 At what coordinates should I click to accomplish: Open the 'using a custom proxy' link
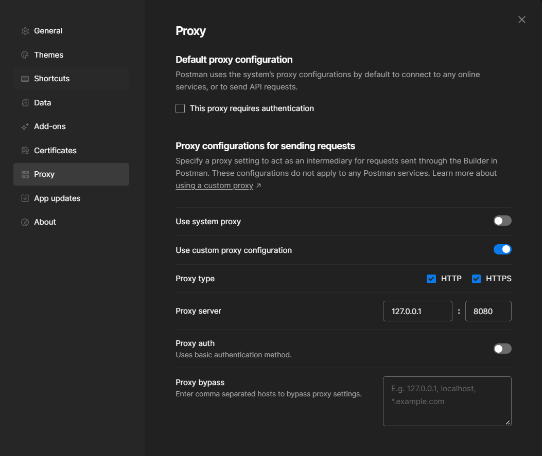coord(214,186)
